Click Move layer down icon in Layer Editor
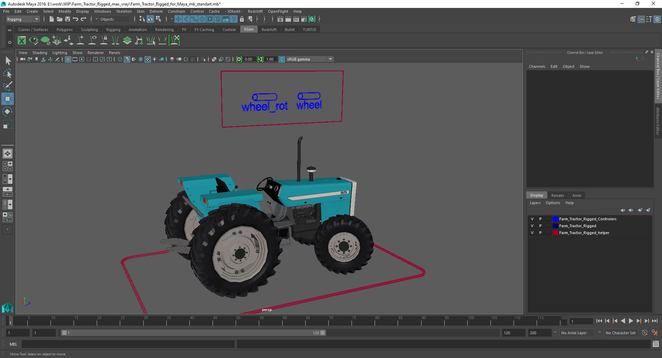The height and width of the screenshot is (358, 662). pyautogui.click(x=631, y=210)
